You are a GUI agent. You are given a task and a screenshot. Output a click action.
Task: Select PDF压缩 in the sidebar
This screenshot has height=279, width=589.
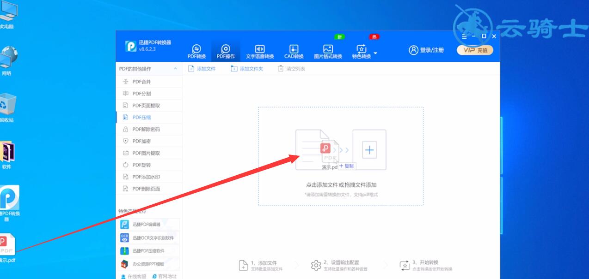(149, 118)
